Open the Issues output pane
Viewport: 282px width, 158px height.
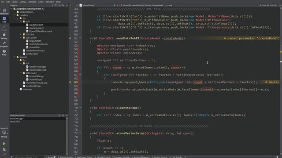pos(51,157)
